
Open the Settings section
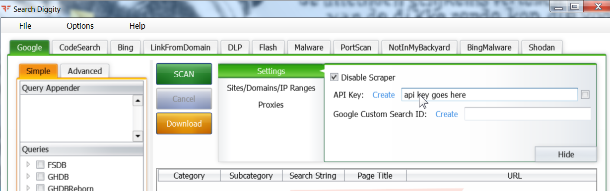pos(271,71)
